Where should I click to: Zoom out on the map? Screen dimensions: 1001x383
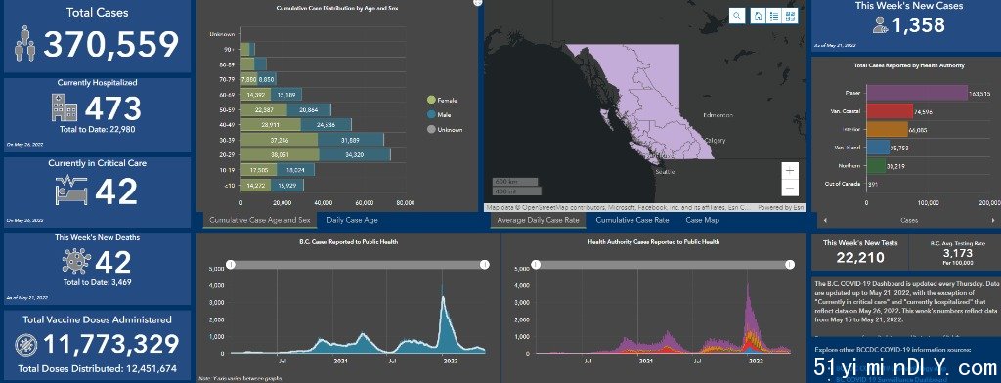(x=790, y=189)
